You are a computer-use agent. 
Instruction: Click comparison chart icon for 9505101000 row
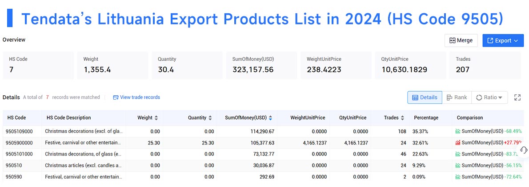pos(458,154)
